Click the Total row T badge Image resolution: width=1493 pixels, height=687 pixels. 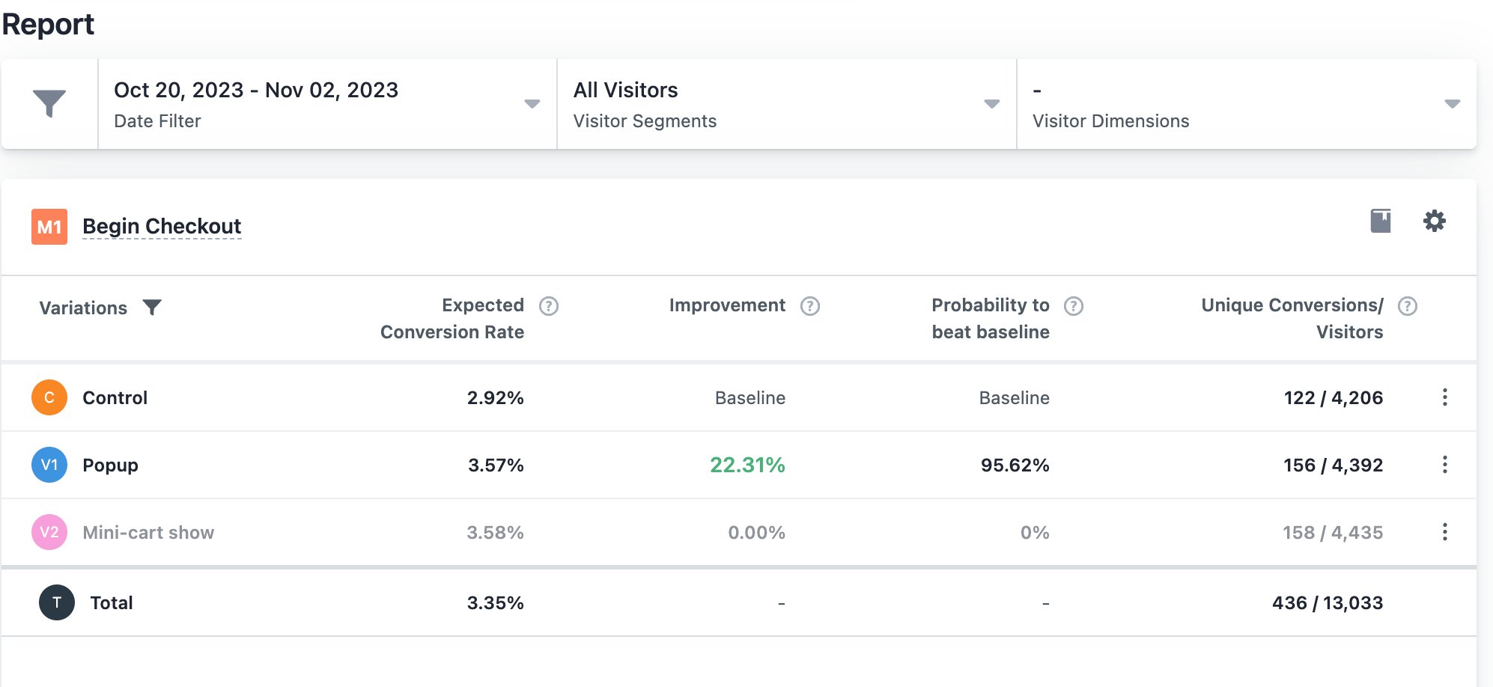57,602
